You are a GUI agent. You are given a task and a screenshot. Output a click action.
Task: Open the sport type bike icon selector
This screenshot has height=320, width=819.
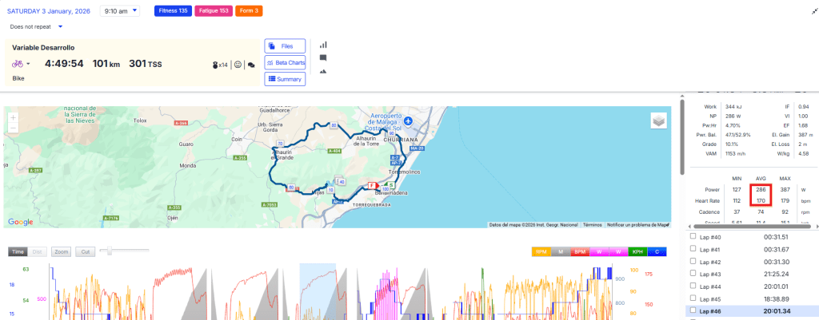click(21, 64)
